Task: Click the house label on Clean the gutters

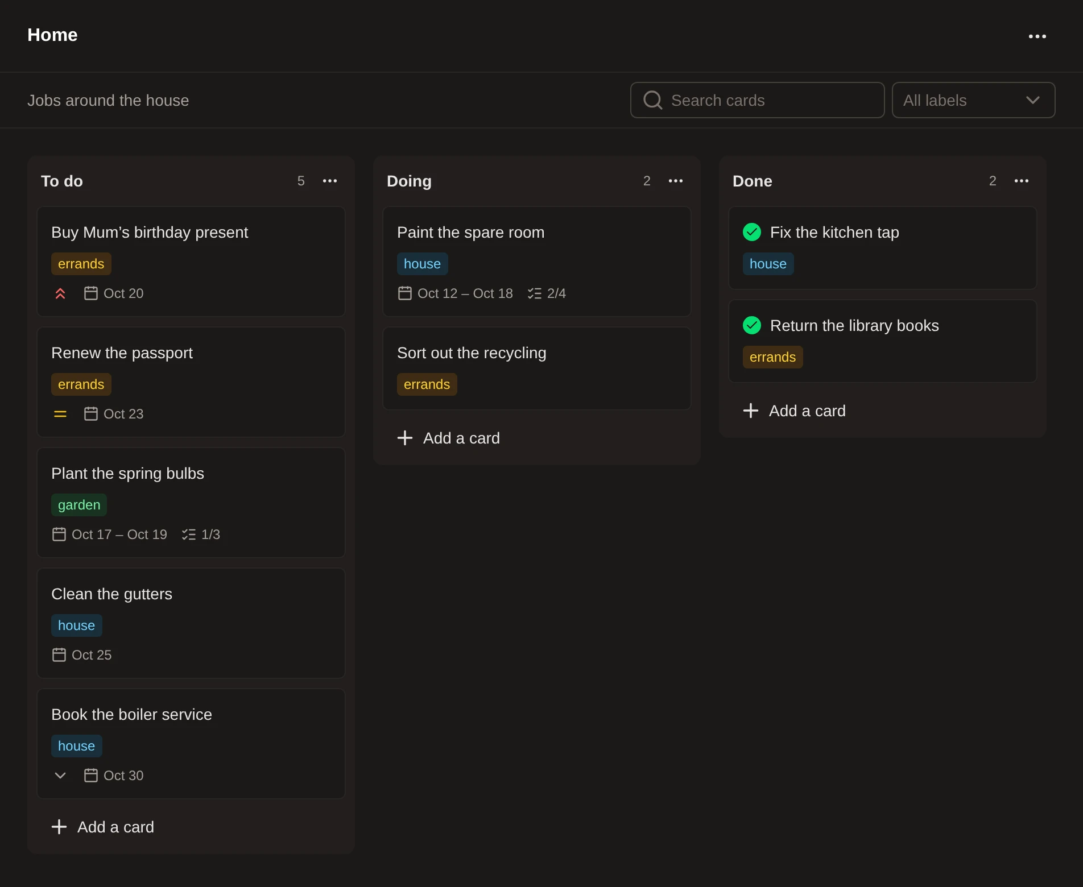Action: tap(77, 625)
